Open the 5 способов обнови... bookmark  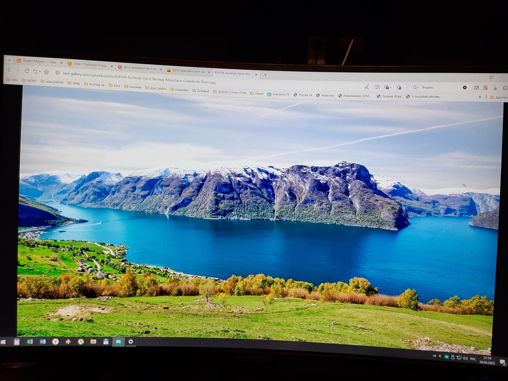424,97
